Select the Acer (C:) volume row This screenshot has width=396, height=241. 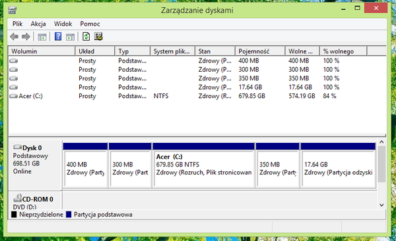pyautogui.click(x=197, y=96)
